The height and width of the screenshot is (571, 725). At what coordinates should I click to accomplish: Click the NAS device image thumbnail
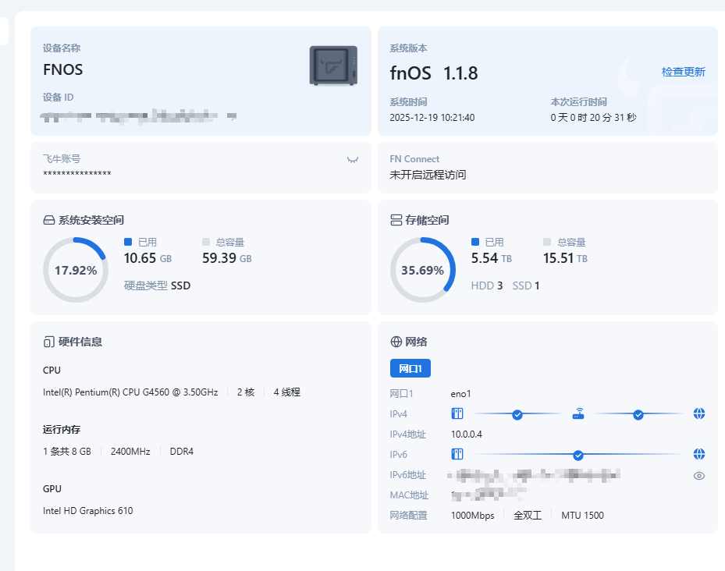coord(334,66)
